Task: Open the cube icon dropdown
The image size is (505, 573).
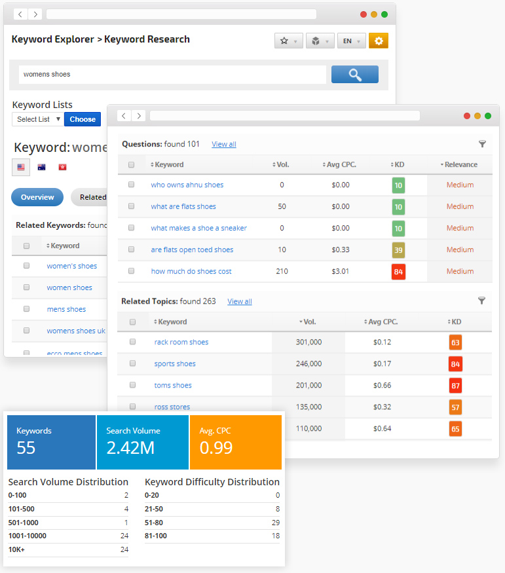Action: point(320,41)
